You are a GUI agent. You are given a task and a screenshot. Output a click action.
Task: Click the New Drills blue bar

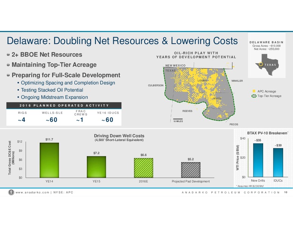click(x=258, y=160)
